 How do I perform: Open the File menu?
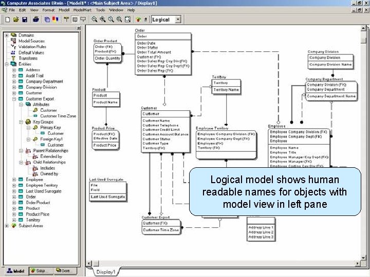[x=12, y=10]
